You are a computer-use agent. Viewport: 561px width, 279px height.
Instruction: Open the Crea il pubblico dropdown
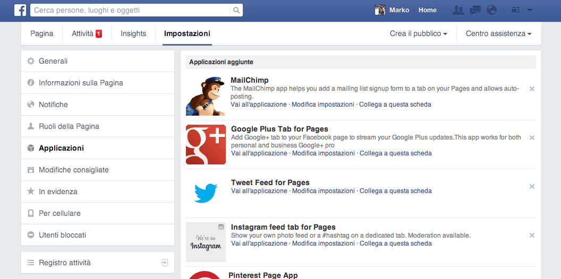pos(419,33)
